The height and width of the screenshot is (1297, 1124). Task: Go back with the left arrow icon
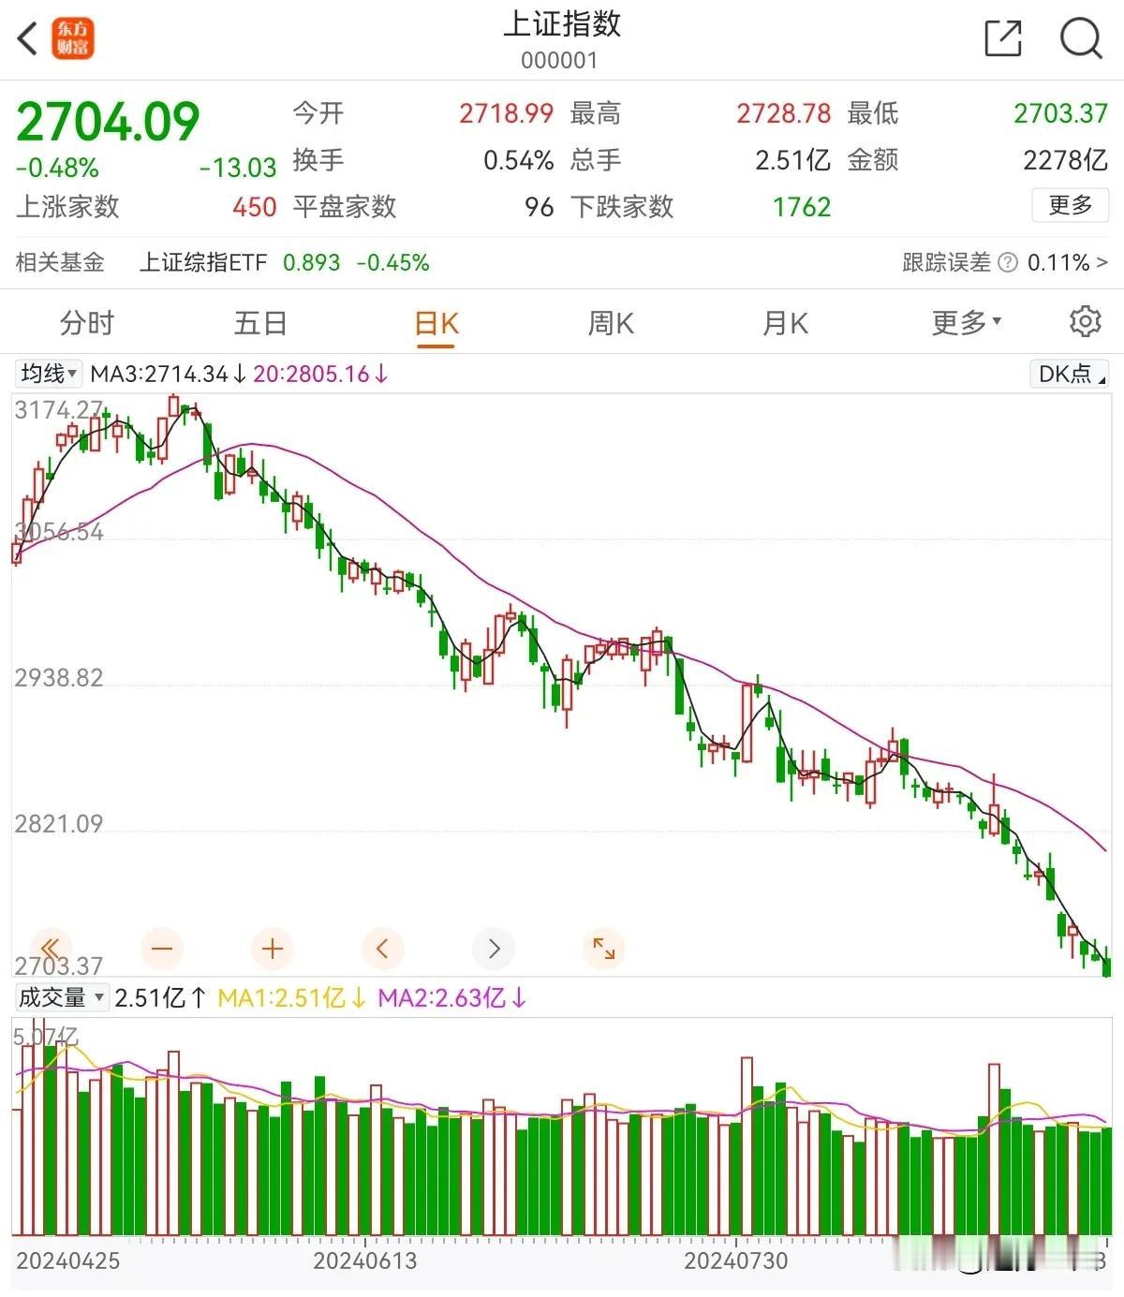tap(28, 39)
